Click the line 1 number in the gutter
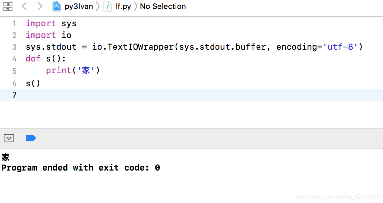 [14, 24]
